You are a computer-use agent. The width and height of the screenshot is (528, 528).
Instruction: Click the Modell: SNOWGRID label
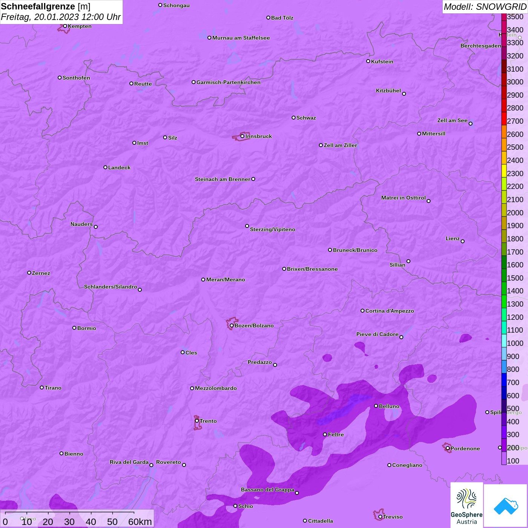pos(485,7)
